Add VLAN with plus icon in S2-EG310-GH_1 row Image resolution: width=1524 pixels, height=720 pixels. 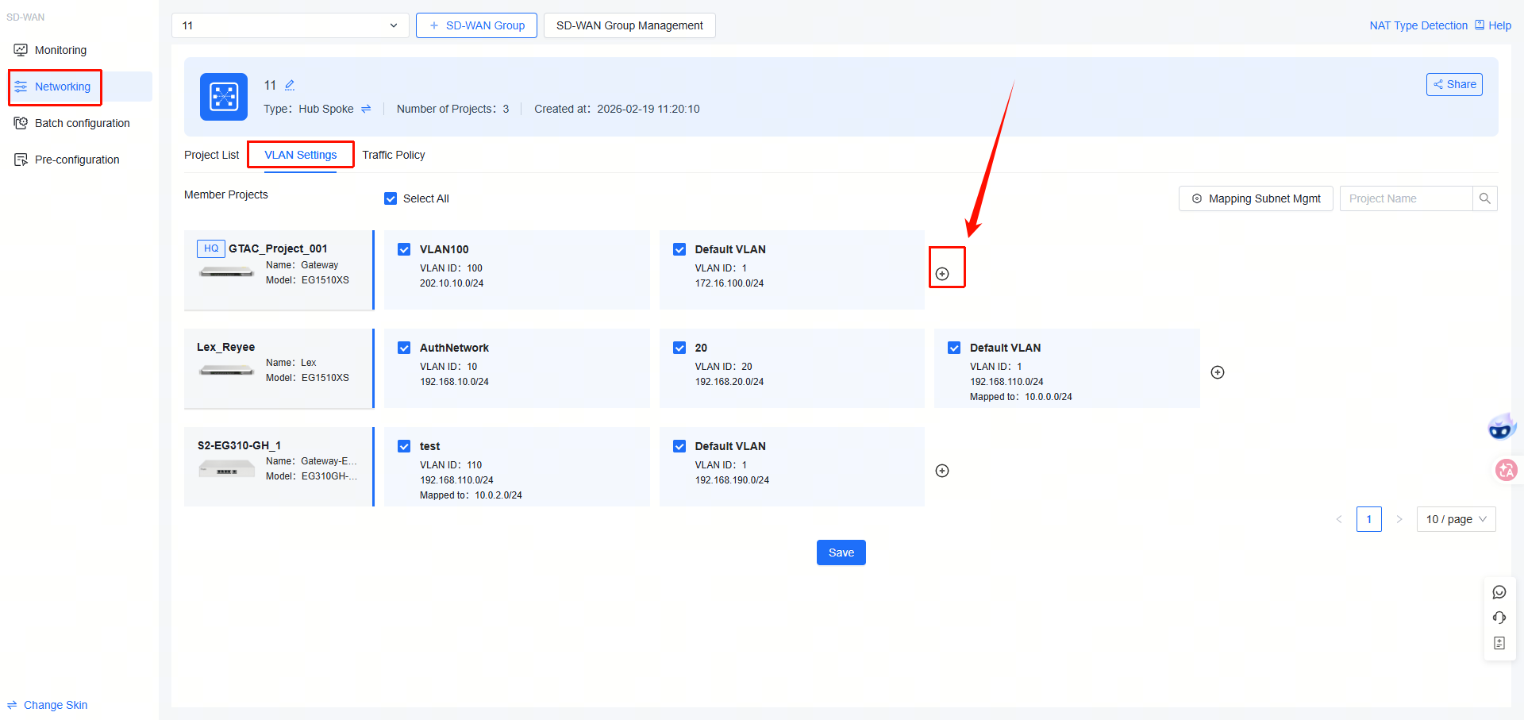tap(942, 471)
